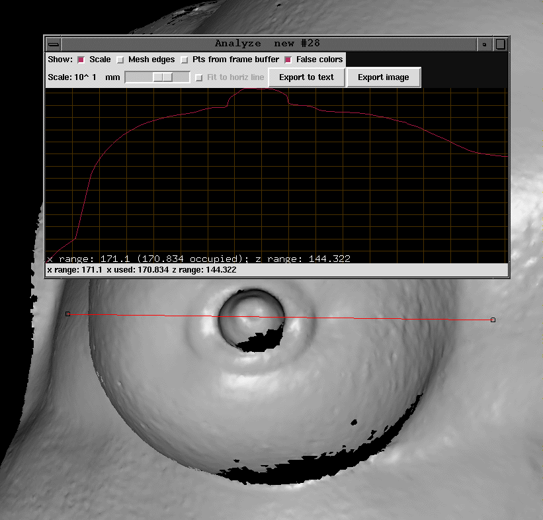
Task: Minimize the Analyze window
Action: 485,44
